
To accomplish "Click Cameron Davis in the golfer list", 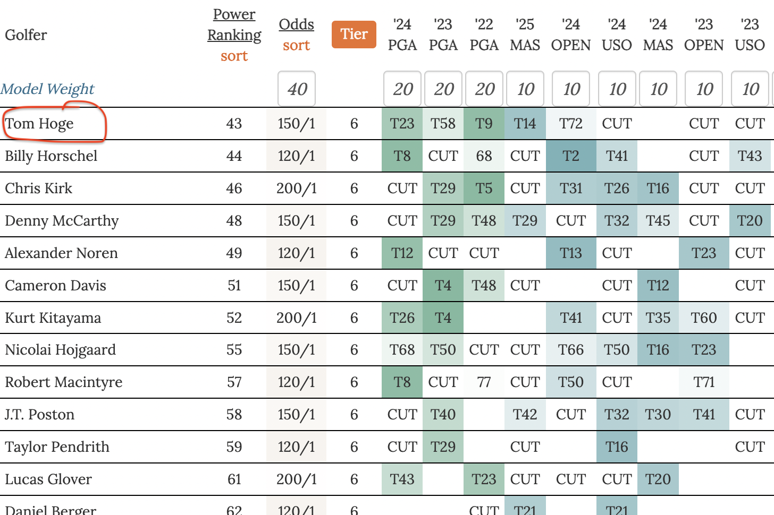I will pyautogui.click(x=55, y=286).
